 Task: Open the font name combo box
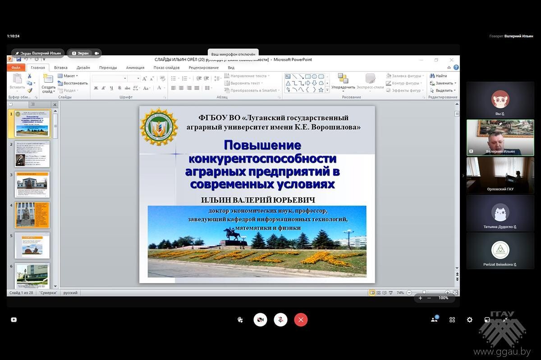point(110,78)
